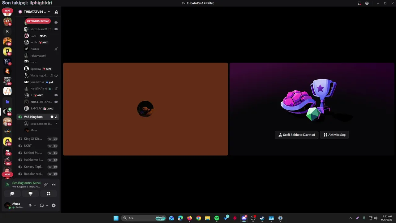Open User Settings gear
The width and height of the screenshot is (396, 223).
point(54,205)
